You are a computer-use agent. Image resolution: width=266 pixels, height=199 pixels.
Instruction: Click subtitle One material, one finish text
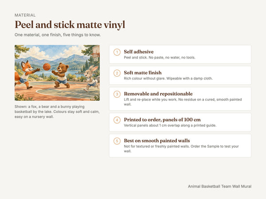tap(58, 35)
